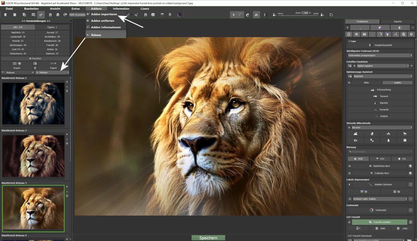This screenshot has width=417, height=241.
Task: Click the mirror flip icon in toolbar
Action: [x=256, y=15]
